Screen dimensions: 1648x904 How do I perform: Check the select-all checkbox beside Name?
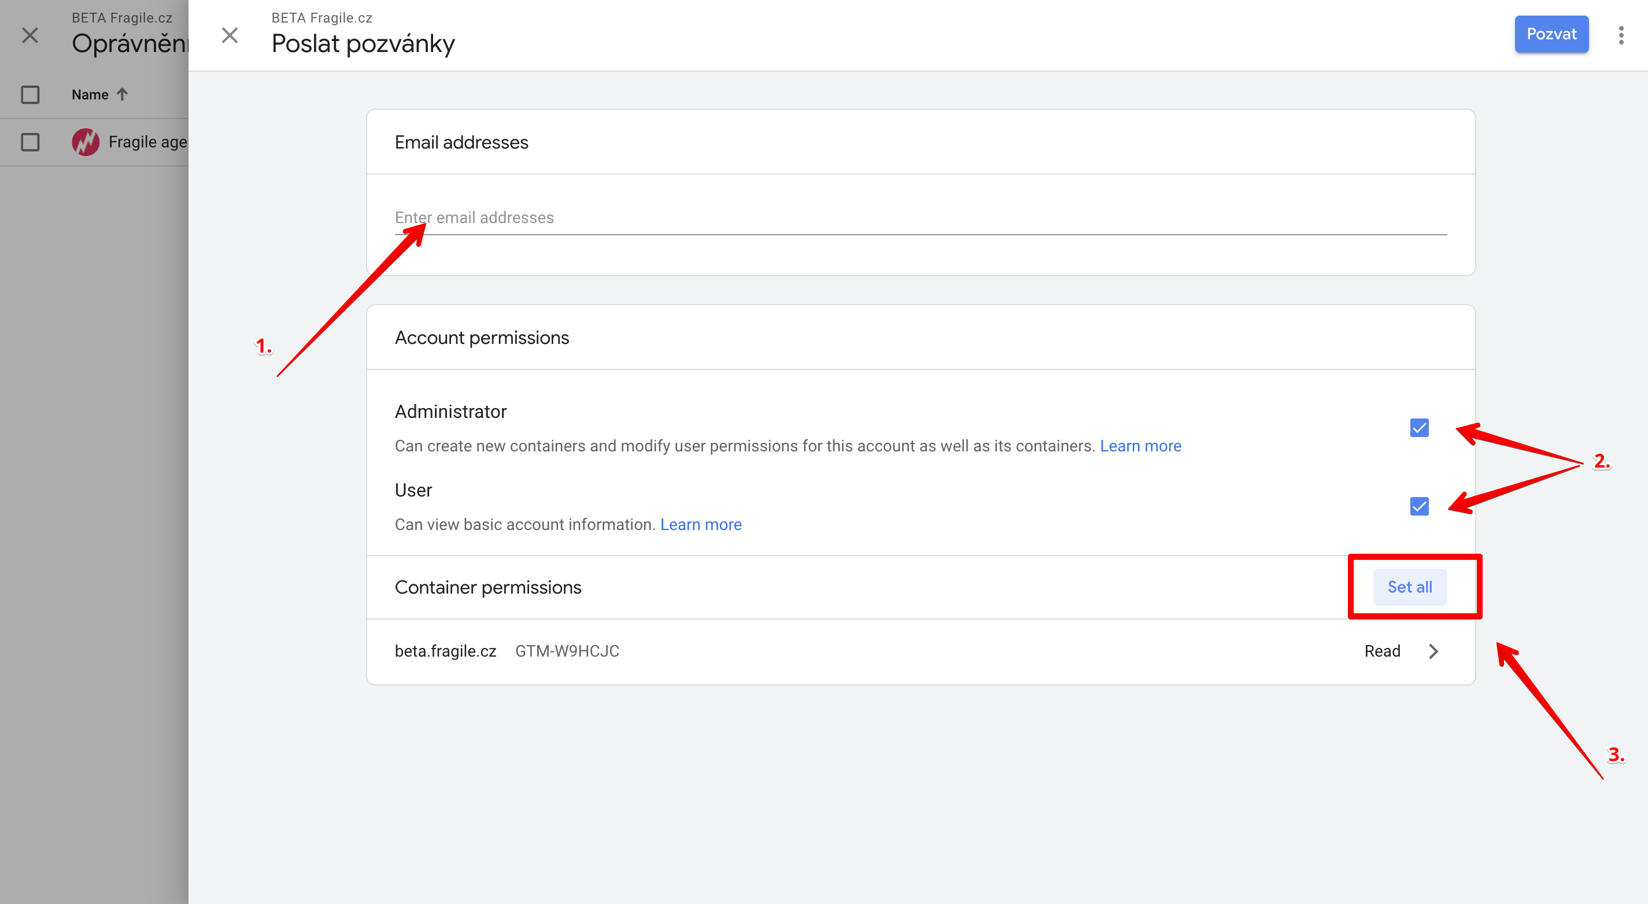30,95
